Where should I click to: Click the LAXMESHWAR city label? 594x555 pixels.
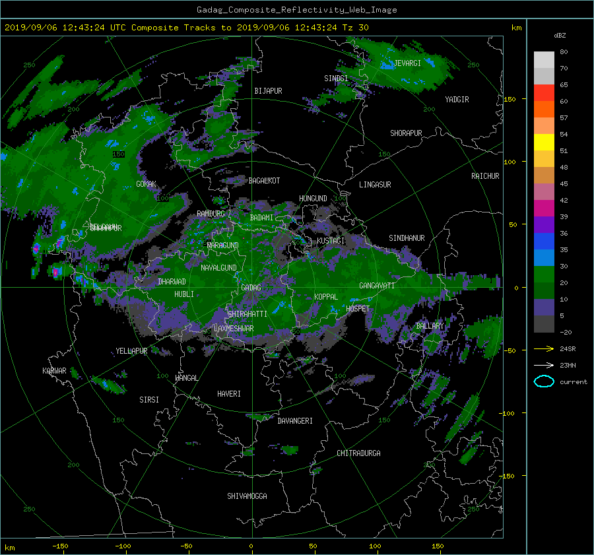point(234,329)
